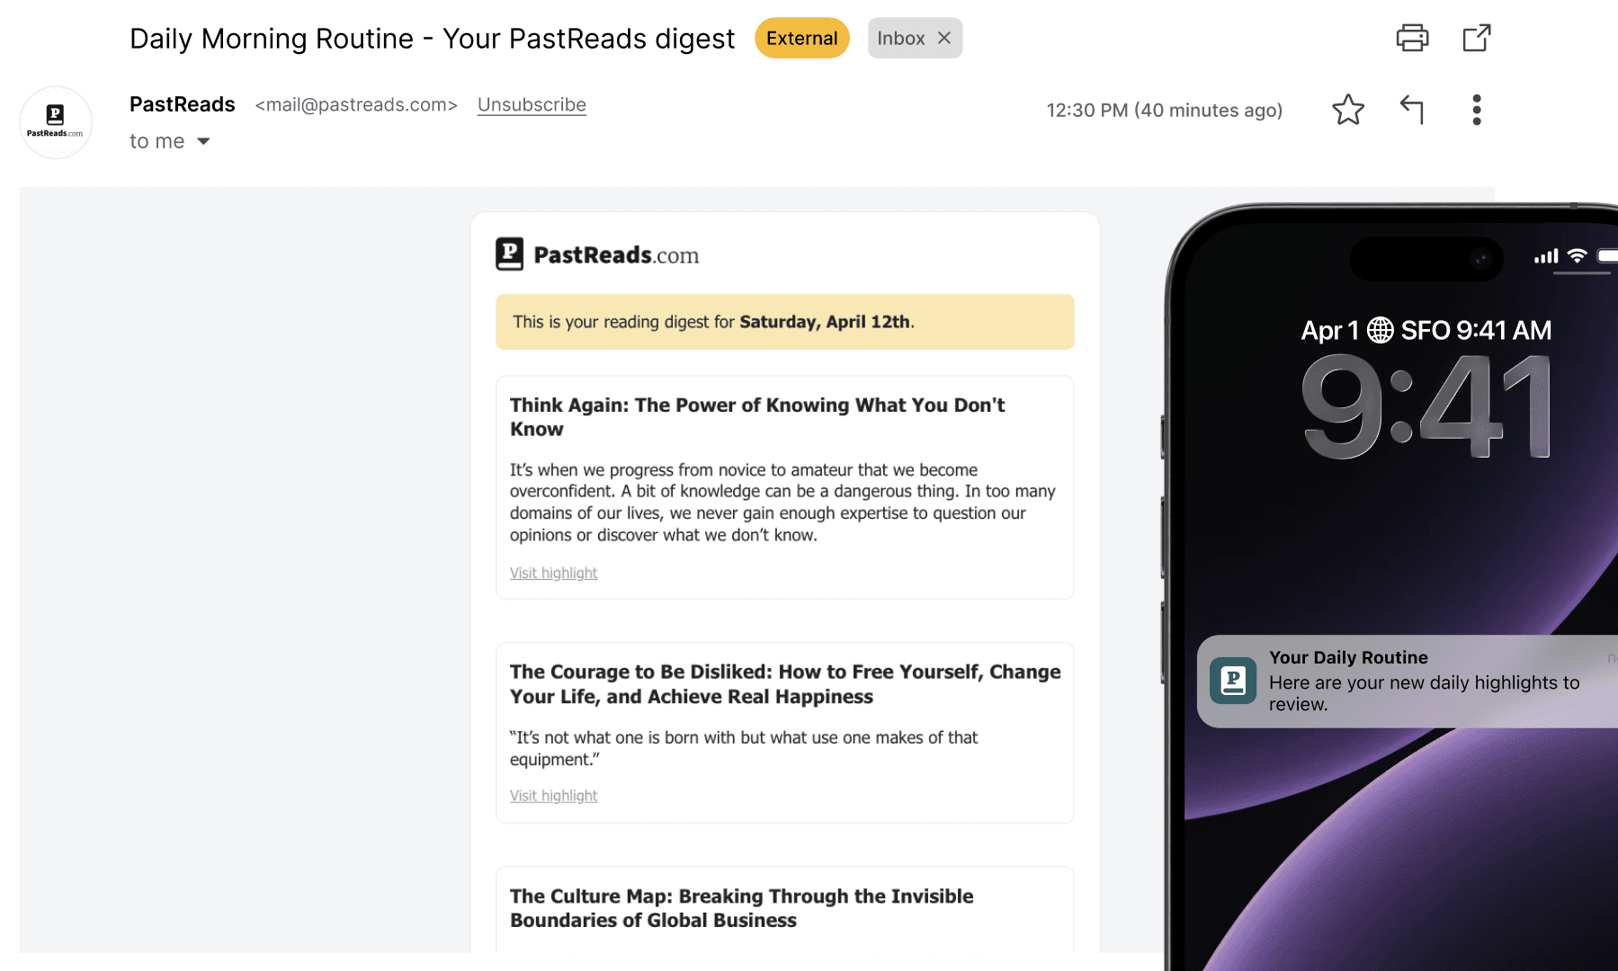Remove the Inbox label

(x=944, y=38)
